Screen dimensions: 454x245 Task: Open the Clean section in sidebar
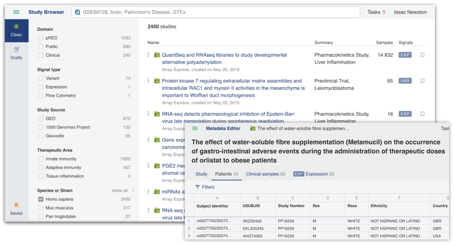[x=16, y=30]
